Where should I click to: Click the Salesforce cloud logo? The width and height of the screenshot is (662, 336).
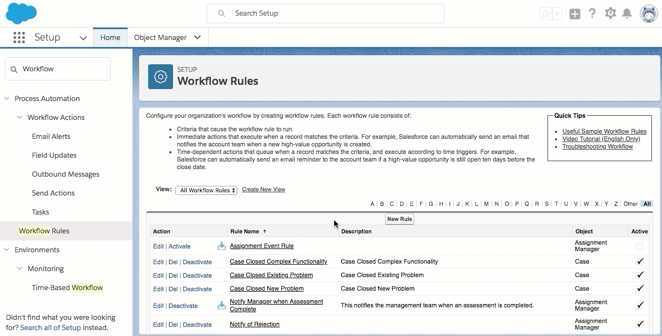point(21,13)
